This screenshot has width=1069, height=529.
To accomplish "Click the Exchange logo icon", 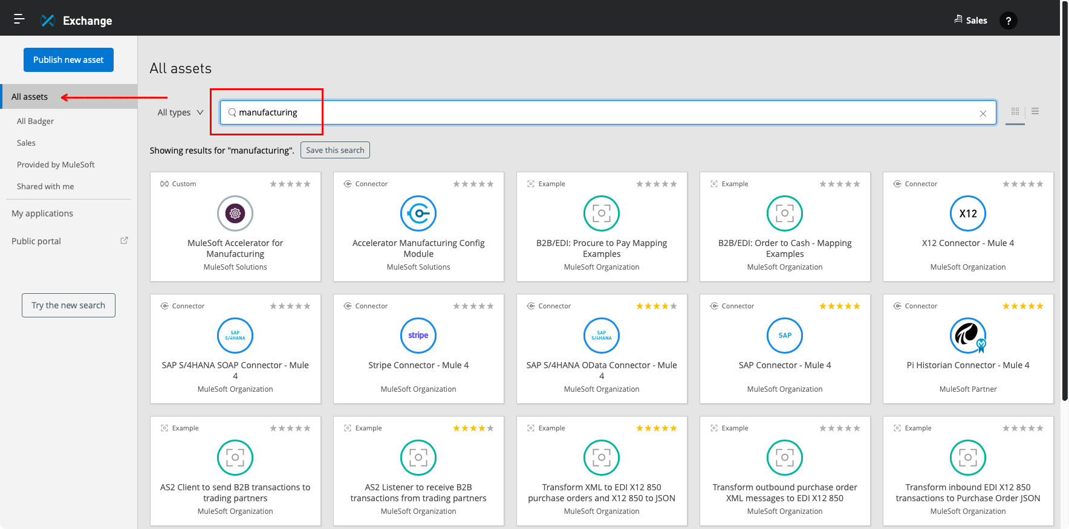I will [47, 21].
